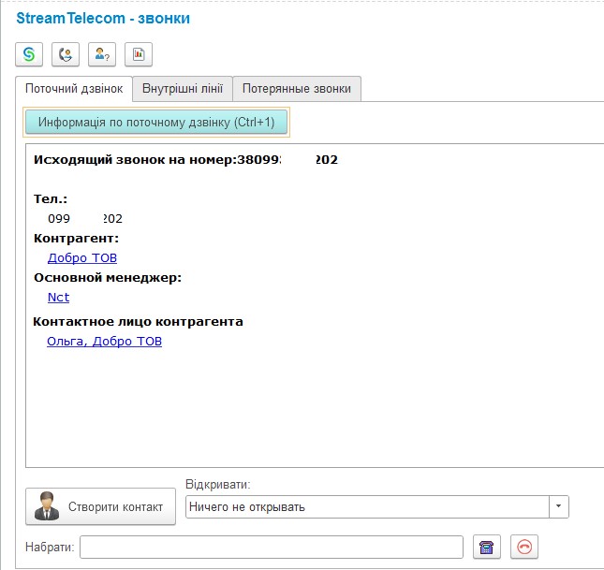
Task: Focus the Набрати number input field
Action: pyautogui.click(x=272, y=547)
